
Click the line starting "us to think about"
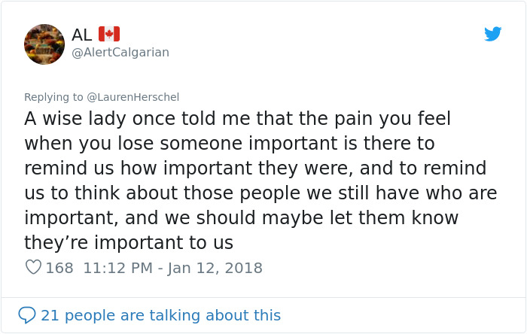(x=260, y=193)
